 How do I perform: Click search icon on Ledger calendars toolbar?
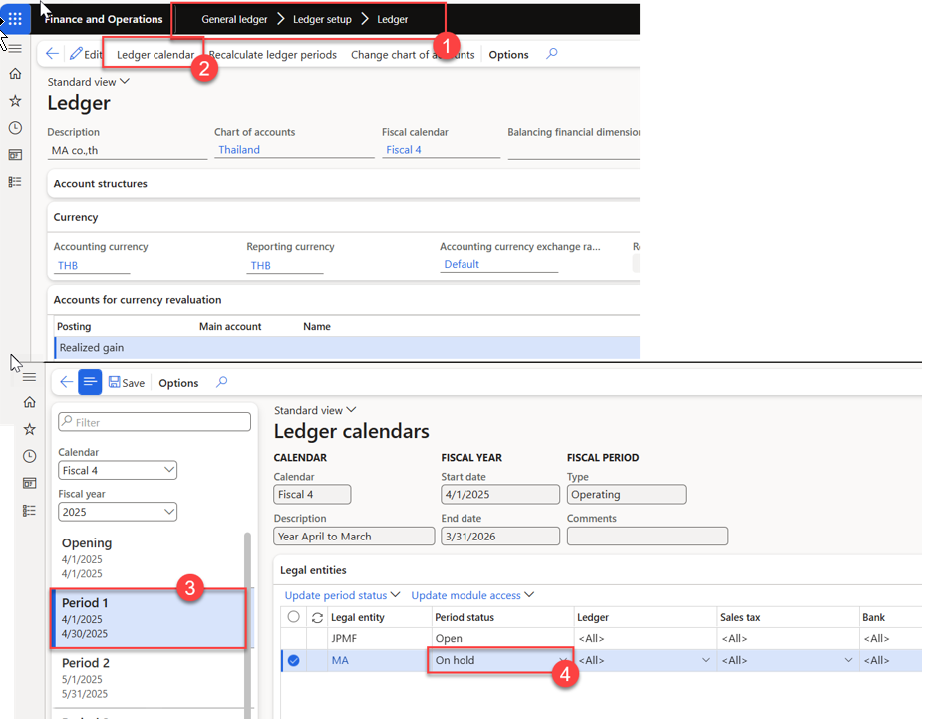click(222, 382)
